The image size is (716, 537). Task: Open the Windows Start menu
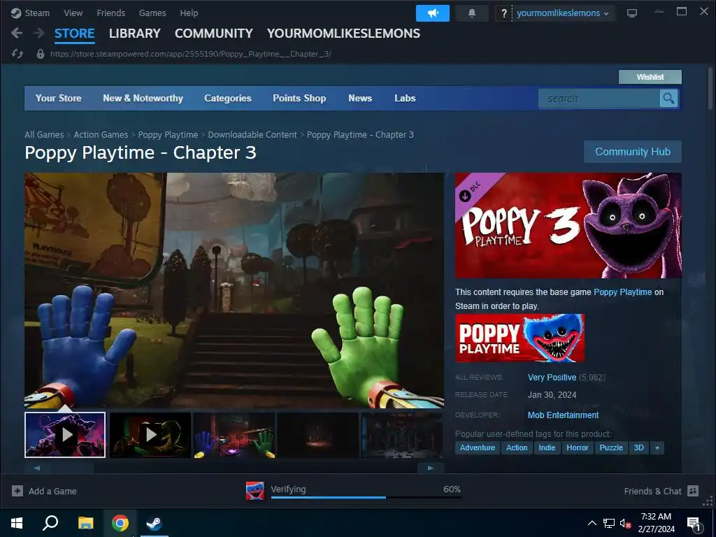tap(17, 523)
